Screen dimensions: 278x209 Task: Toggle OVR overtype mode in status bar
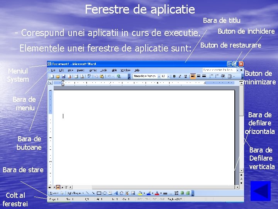162,199
